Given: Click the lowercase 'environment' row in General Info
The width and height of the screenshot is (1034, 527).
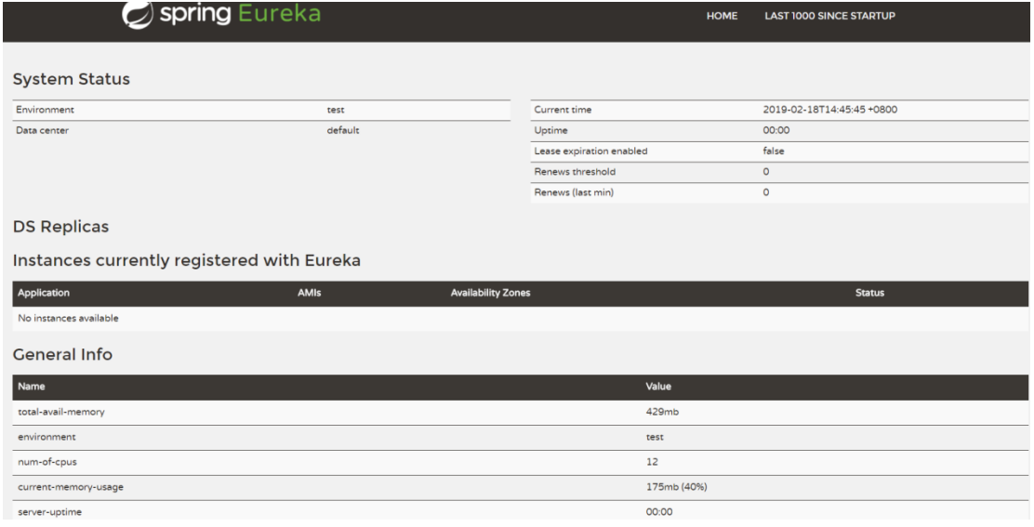Looking at the screenshot, I should (521, 438).
